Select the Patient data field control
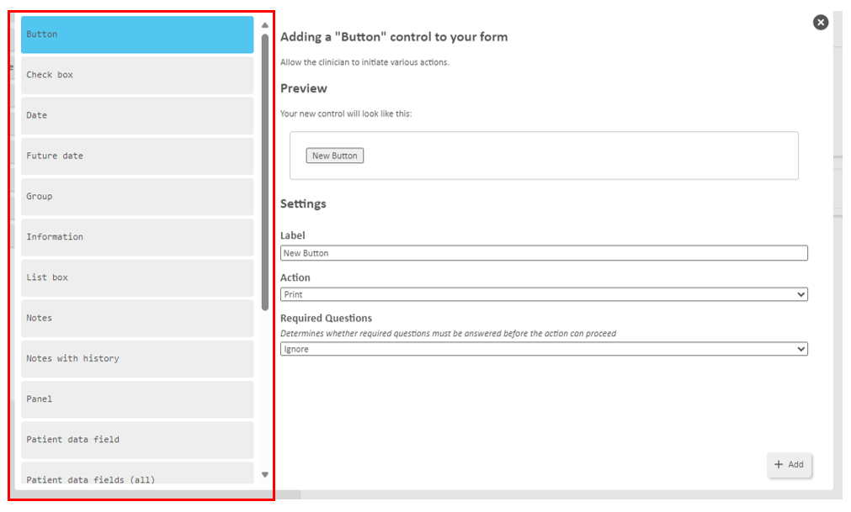 click(137, 439)
